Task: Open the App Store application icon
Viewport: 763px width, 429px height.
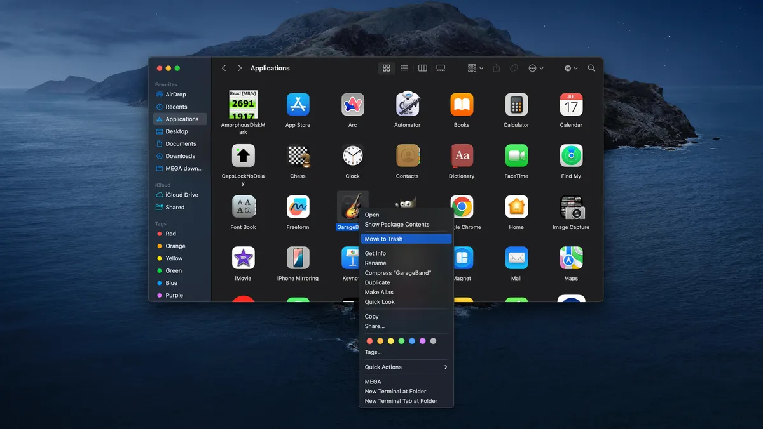Action: tap(298, 105)
